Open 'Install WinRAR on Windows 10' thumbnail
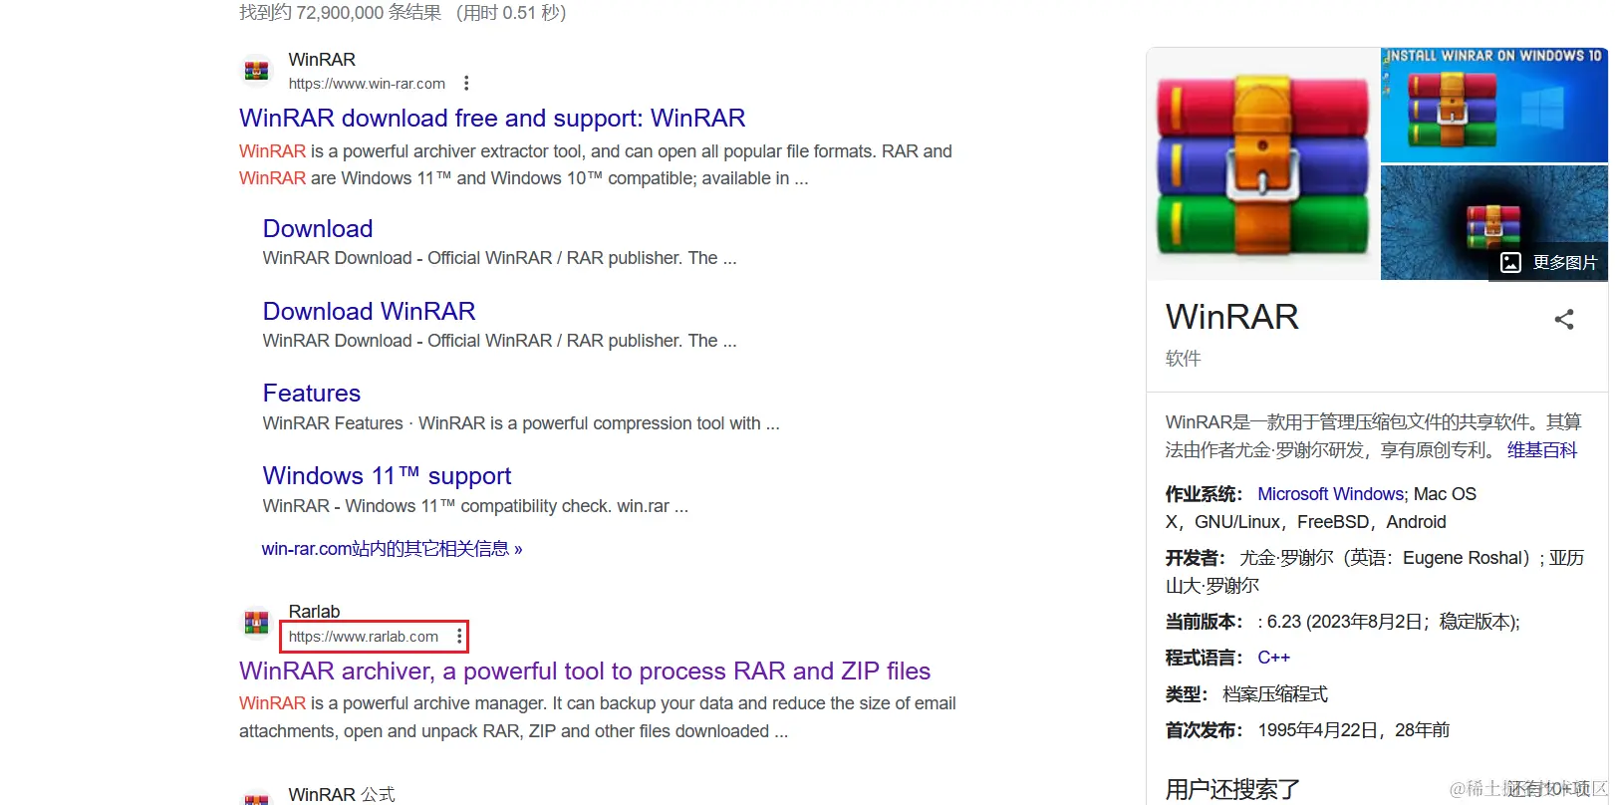 [1494, 105]
